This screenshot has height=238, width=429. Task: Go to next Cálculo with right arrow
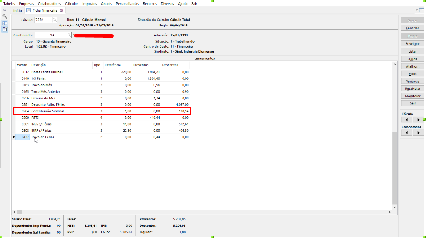click(418, 119)
